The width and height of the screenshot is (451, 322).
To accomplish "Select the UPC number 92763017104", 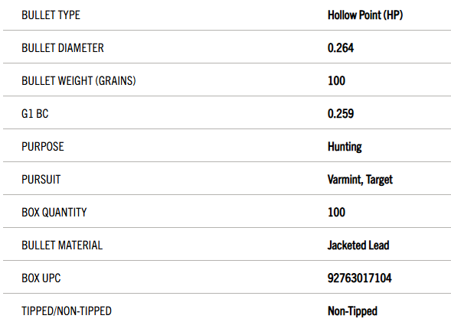I will click(x=360, y=278).
